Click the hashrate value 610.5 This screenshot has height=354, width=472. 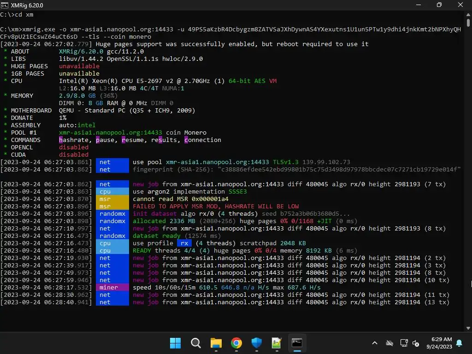tap(208, 288)
